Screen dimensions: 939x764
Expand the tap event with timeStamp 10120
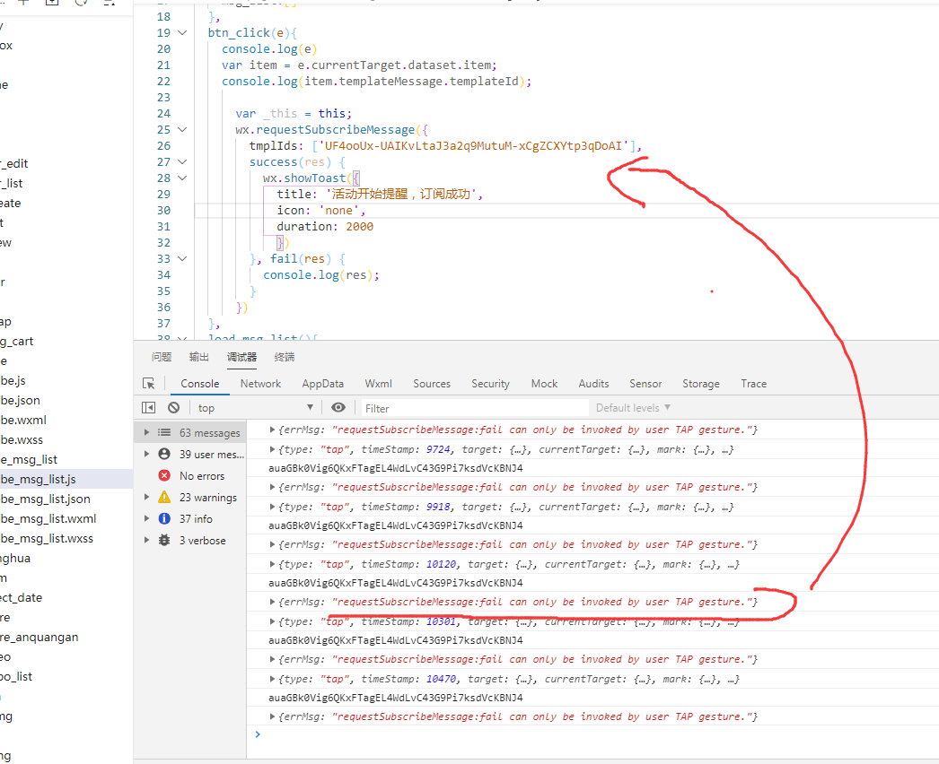point(272,564)
